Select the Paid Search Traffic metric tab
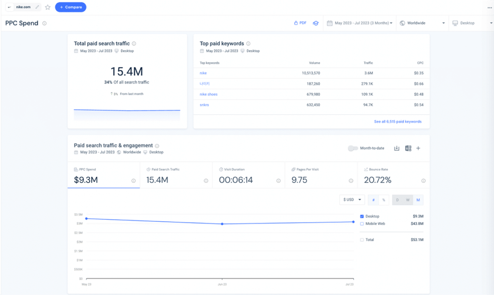 point(176,175)
